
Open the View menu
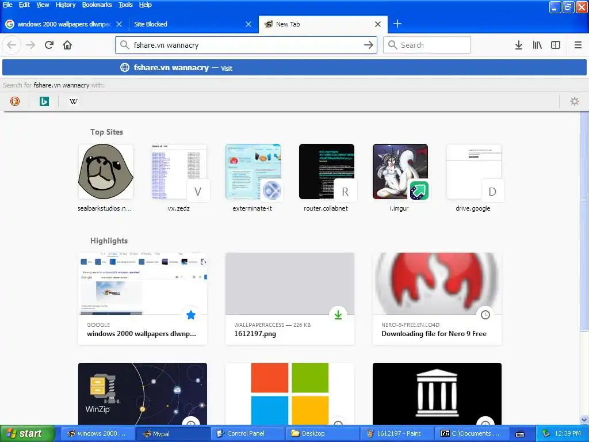pos(43,5)
